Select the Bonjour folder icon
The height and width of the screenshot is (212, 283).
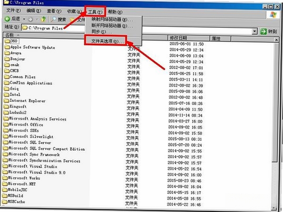7,59
